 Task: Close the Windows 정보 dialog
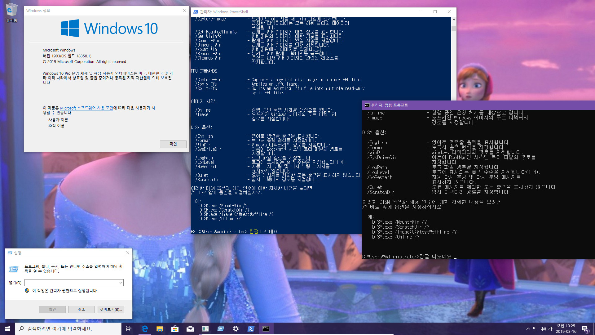[185, 11]
